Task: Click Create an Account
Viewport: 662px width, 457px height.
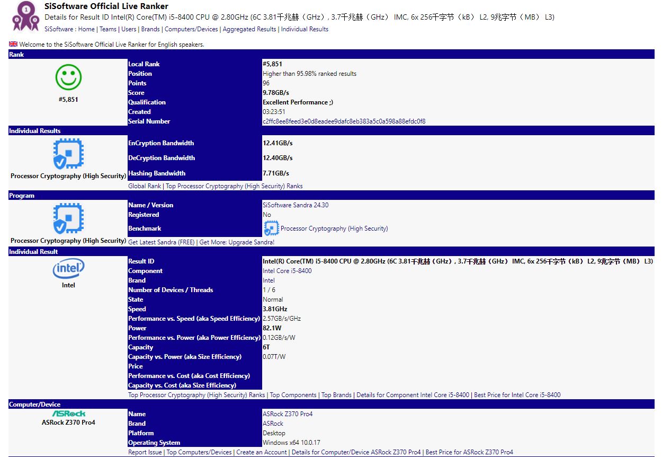Action: click(x=262, y=452)
